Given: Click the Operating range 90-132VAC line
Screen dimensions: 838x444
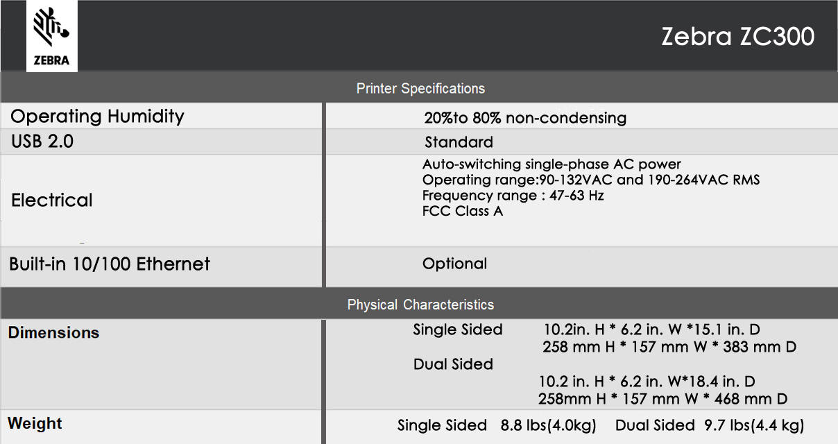Looking at the screenshot, I should (590, 180).
